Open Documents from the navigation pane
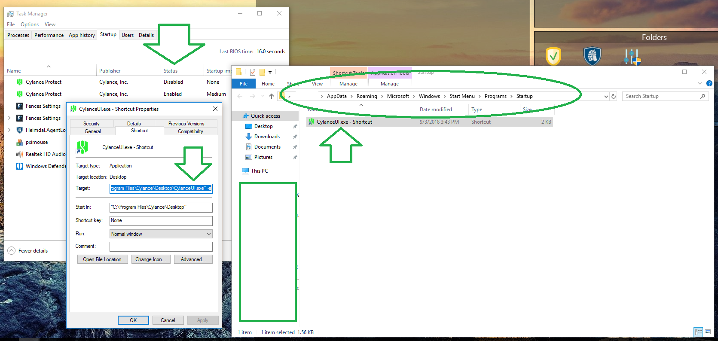Screen dimensions: 718x341 [x=267, y=147]
